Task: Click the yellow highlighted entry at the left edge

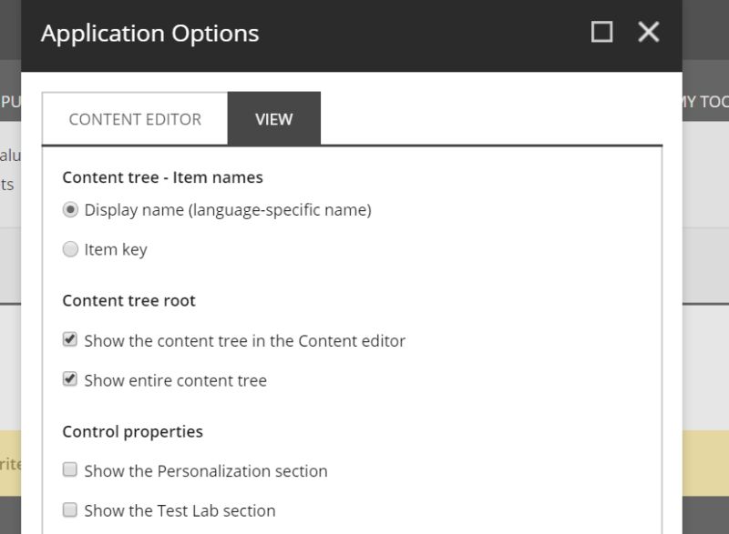Action: click(x=9, y=463)
